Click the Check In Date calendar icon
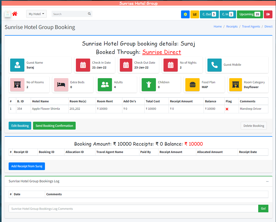 pyautogui.click(x=83, y=65)
